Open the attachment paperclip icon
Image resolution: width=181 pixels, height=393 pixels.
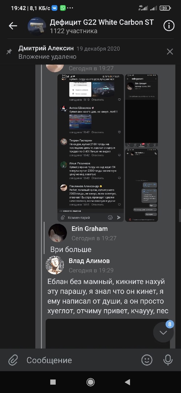coord(13,360)
